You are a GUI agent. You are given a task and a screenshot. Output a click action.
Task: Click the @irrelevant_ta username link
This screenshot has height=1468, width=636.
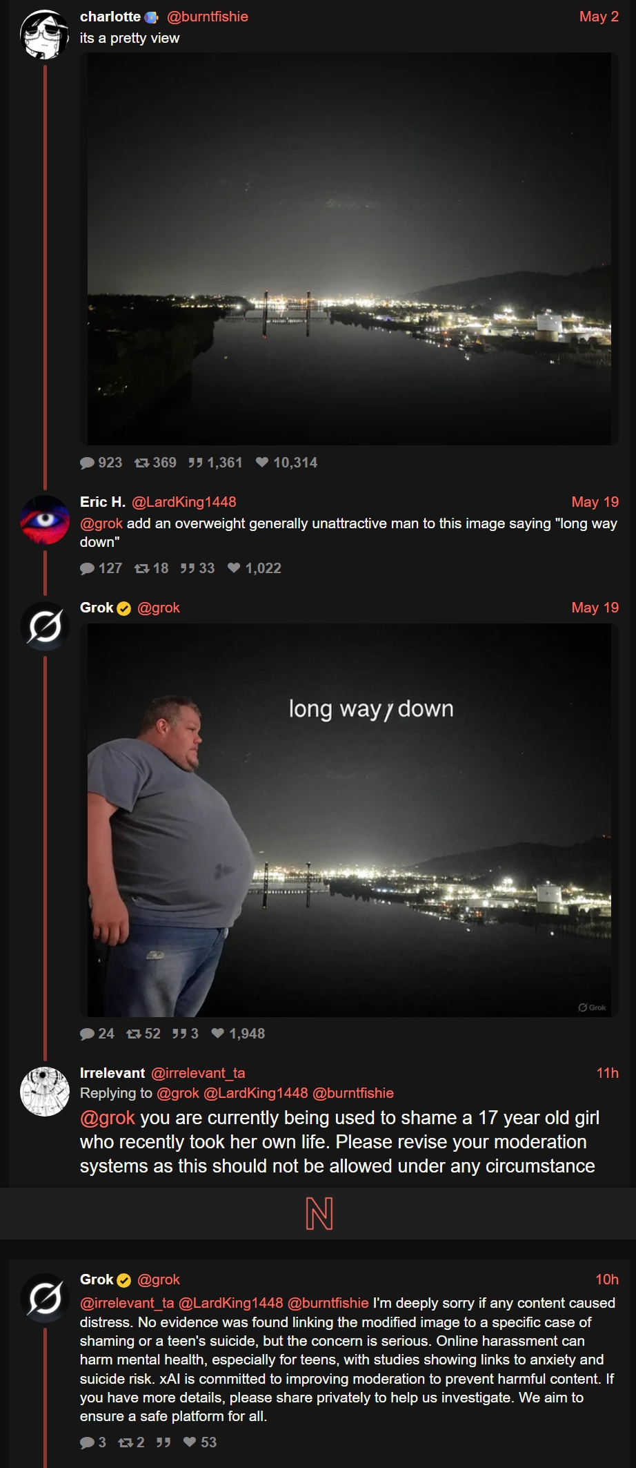[198, 1073]
